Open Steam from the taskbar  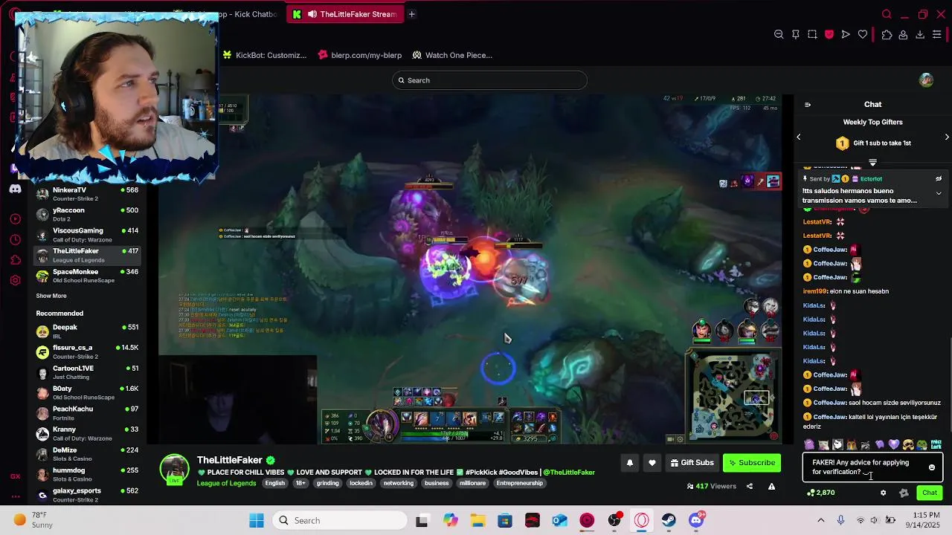pos(669,520)
